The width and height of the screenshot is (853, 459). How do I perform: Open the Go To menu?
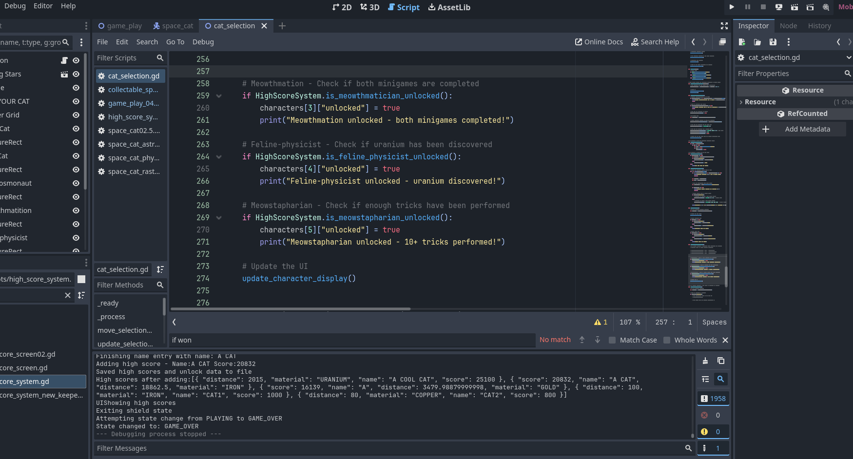click(x=175, y=42)
